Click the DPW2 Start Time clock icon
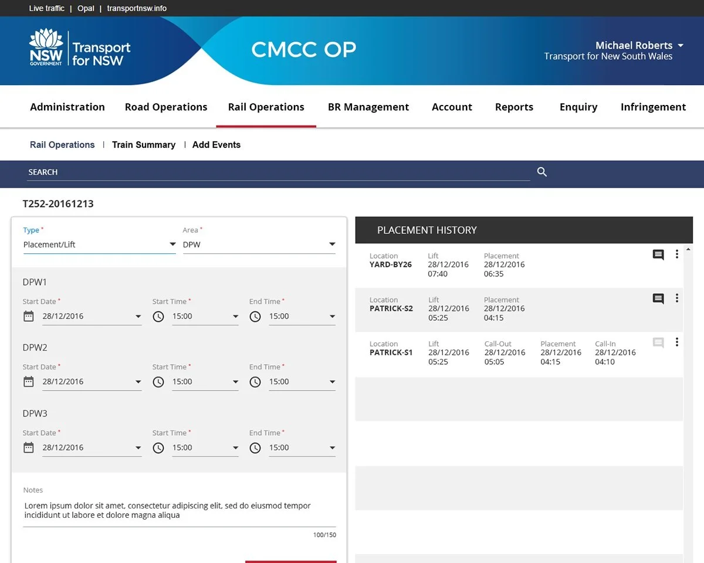This screenshot has width=704, height=563. tap(158, 382)
